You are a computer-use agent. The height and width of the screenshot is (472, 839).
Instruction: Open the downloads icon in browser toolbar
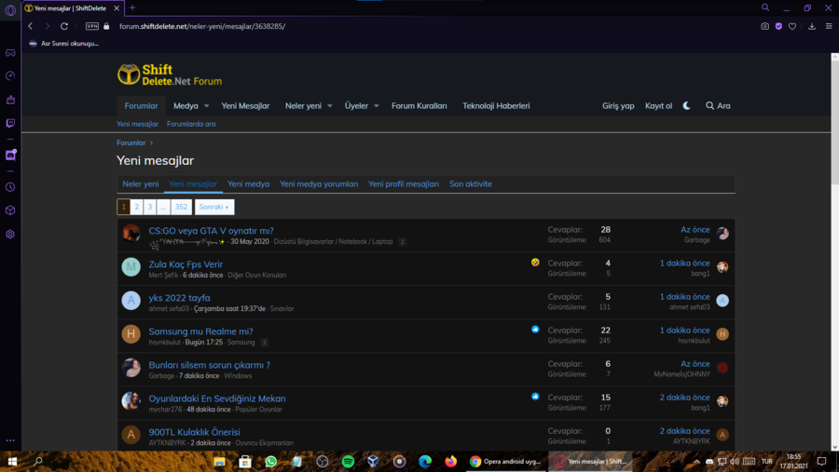pos(811,26)
